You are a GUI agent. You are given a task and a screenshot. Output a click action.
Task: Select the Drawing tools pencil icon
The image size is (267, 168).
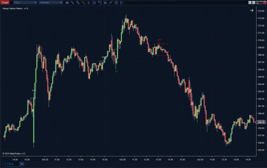pos(72,2)
